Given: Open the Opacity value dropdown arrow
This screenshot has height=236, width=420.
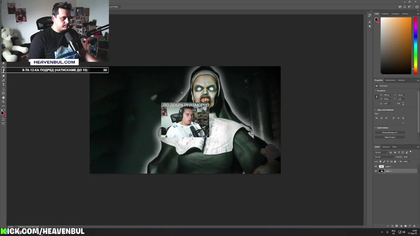Looking at the screenshot, I should [x=410, y=157].
